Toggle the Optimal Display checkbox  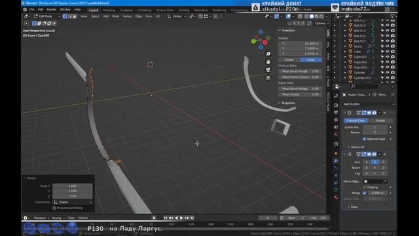[364, 139]
